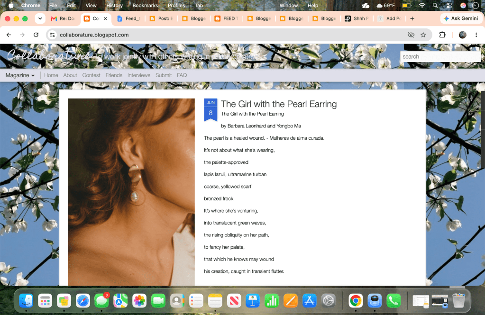The image size is (485, 315).
Task: Open the Home page link
Action: click(x=51, y=75)
